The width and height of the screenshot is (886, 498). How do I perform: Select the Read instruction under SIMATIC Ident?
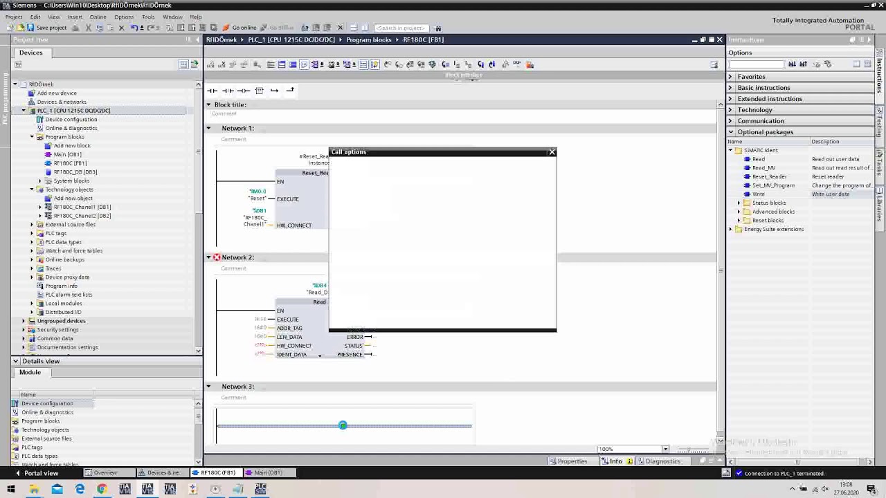tap(759, 159)
